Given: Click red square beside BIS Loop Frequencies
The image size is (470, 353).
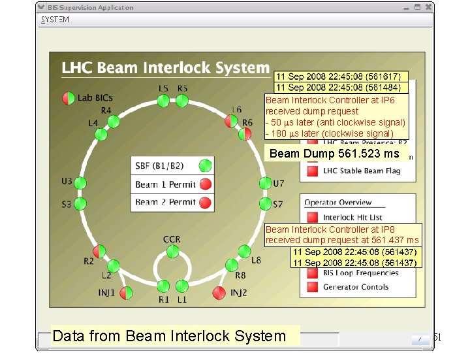Looking at the screenshot, I should (x=312, y=273).
